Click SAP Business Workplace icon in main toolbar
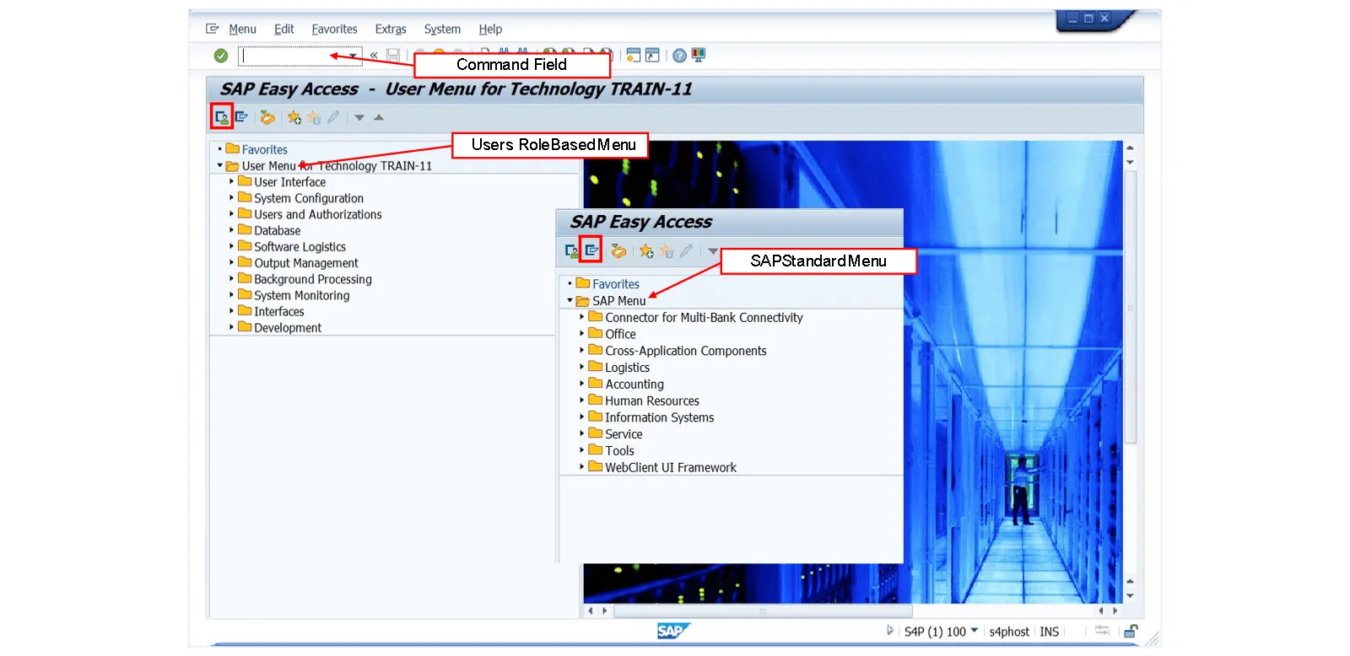The height and width of the screenshot is (656, 1350). [267, 117]
